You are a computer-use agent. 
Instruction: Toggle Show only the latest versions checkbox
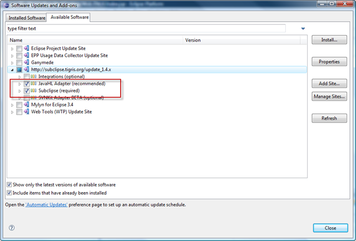click(x=9, y=185)
